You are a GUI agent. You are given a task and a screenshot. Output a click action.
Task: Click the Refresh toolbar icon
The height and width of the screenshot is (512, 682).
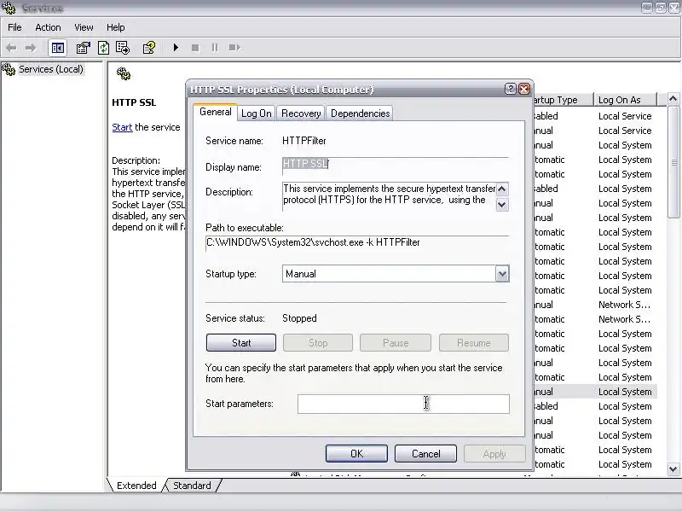[x=103, y=48]
